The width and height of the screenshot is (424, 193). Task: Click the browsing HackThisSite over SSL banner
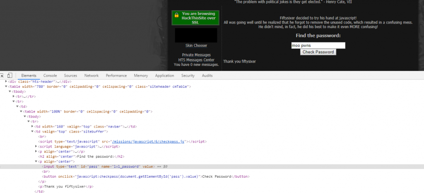click(195, 18)
